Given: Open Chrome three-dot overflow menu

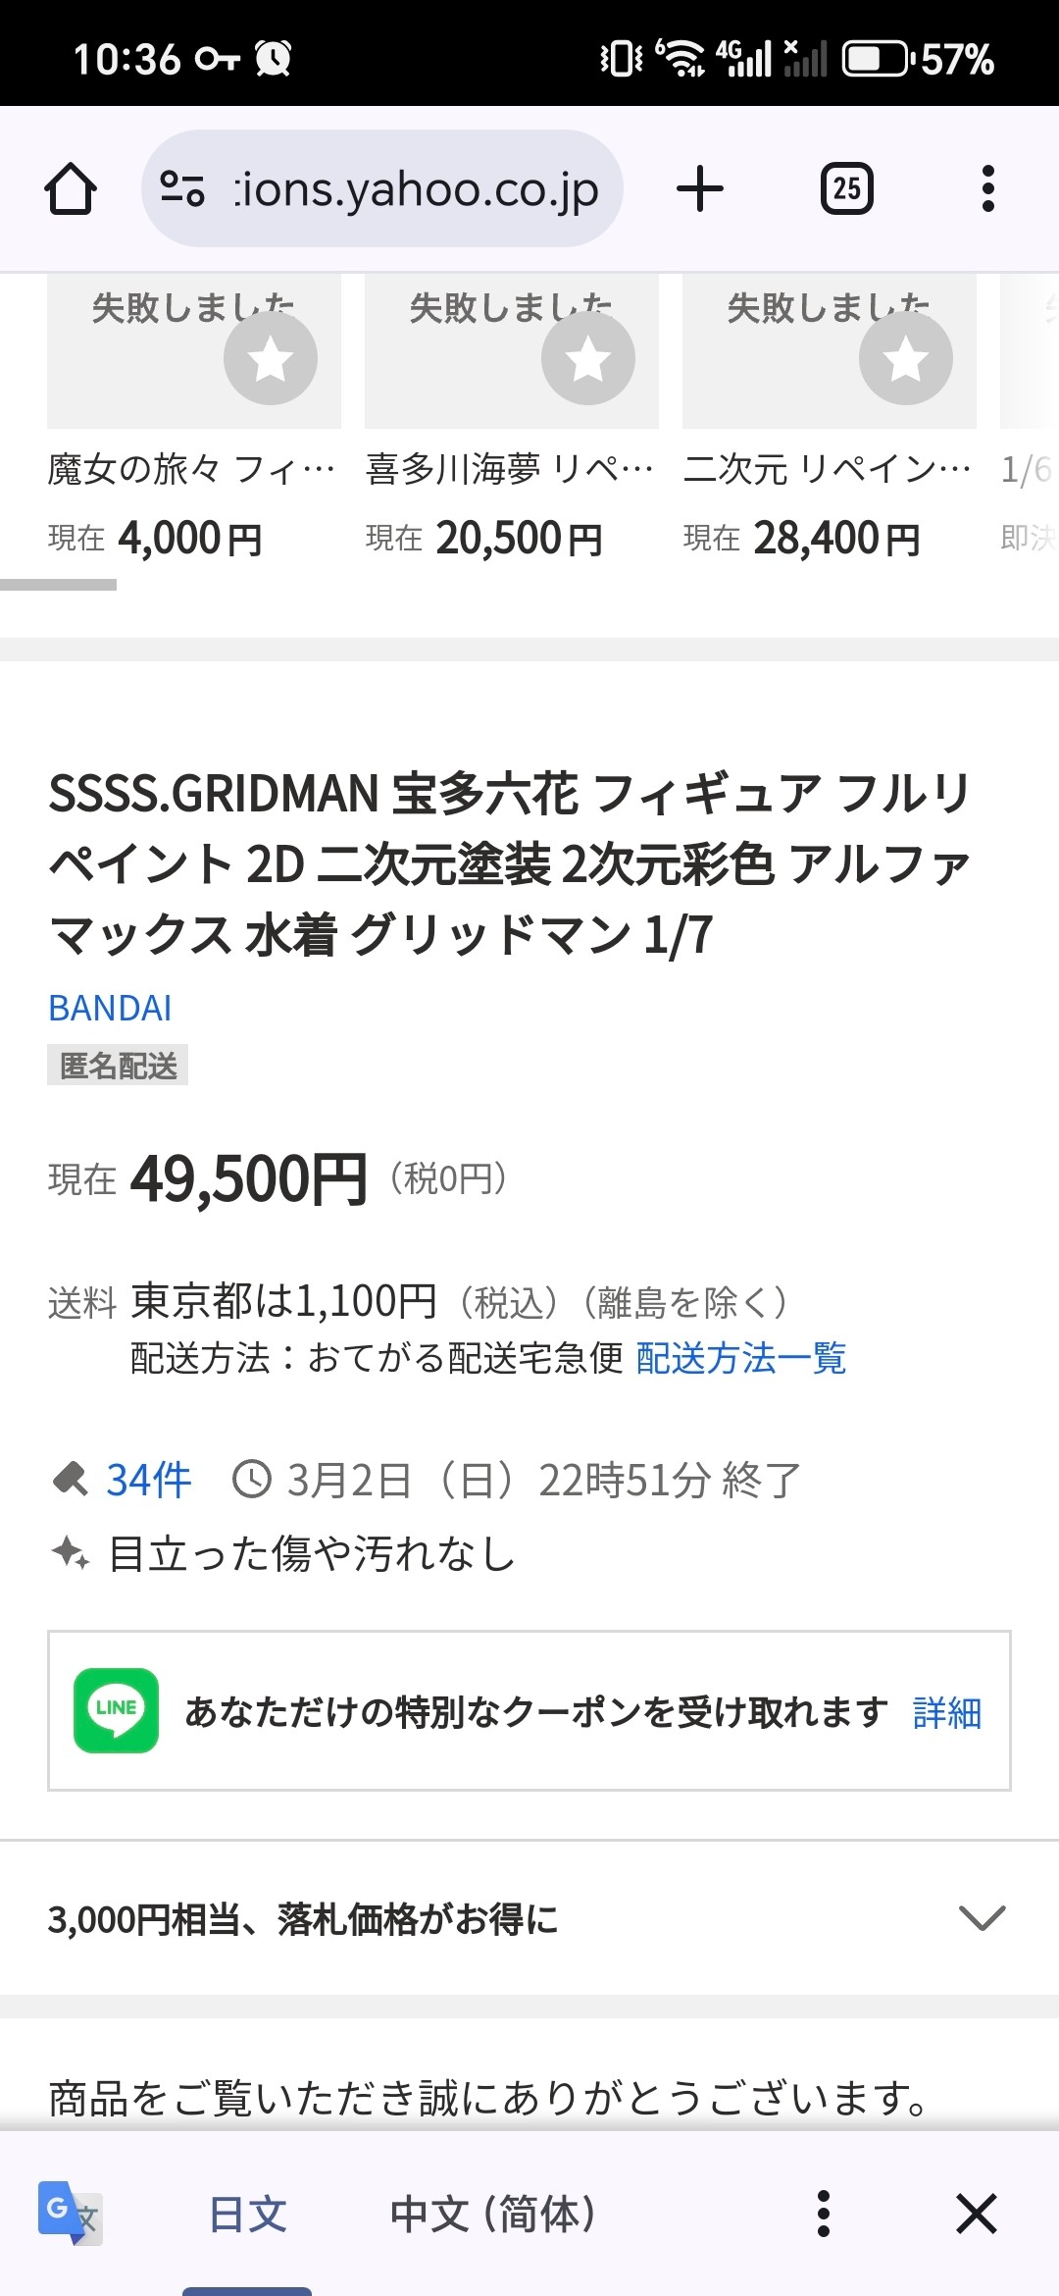Looking at the screenshot, I should [x=987, y=188].
